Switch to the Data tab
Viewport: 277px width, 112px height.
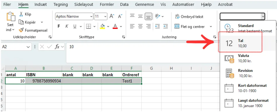click(124, 4)
